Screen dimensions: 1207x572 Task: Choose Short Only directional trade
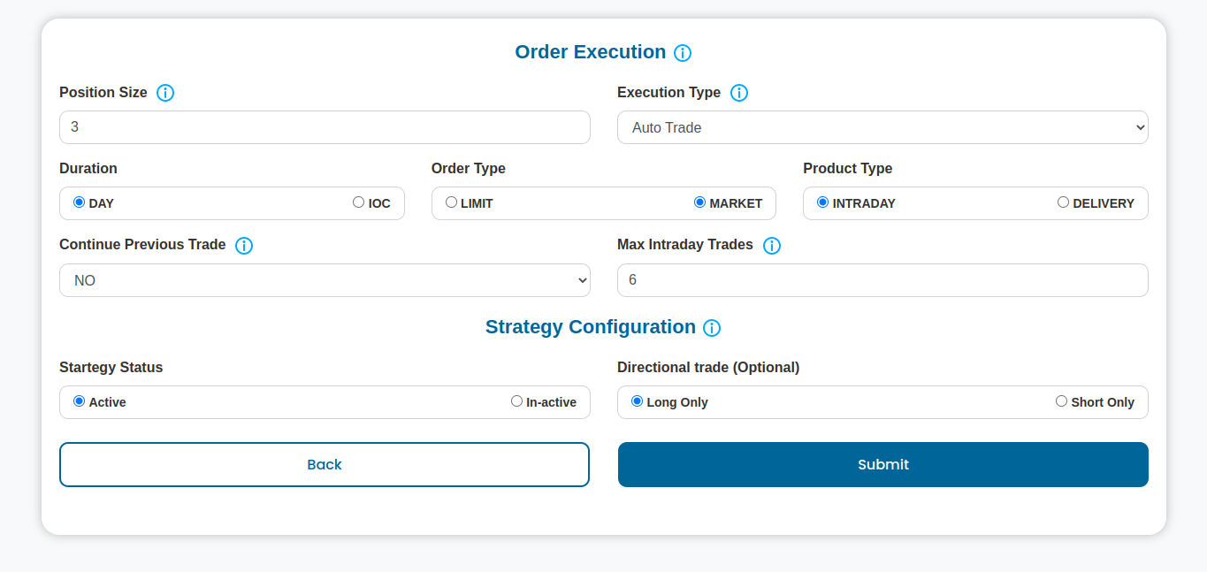click(x=1061, y=401)
